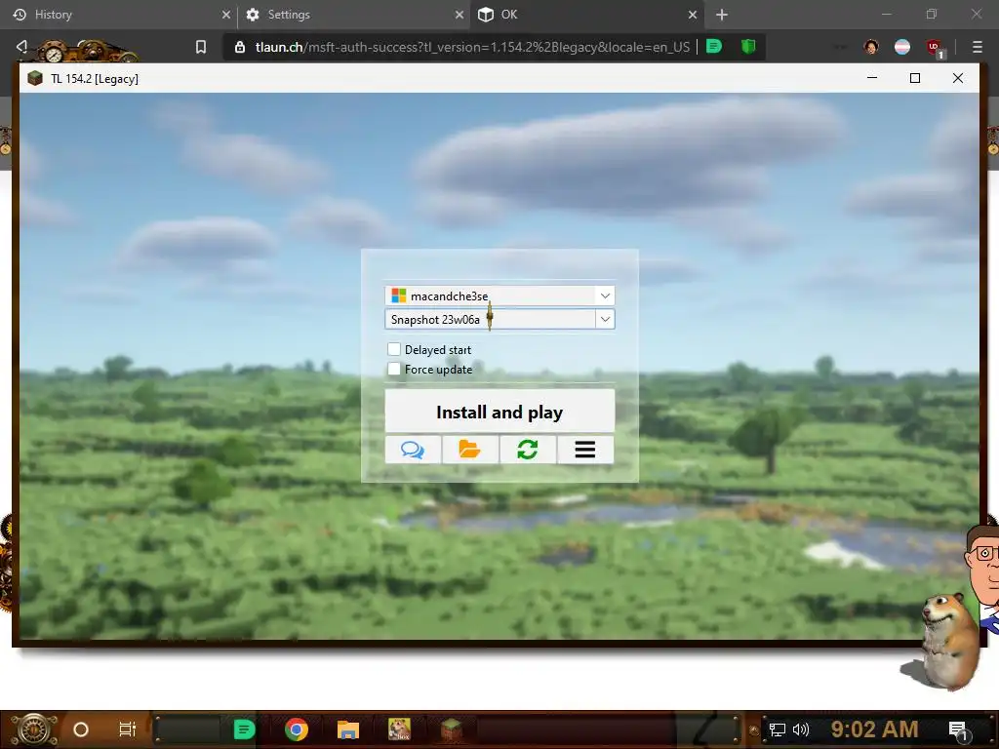This screenshot has height=749, width=999.
Task: Click the 9:02 AM taskbar clock
Action: 874,729
